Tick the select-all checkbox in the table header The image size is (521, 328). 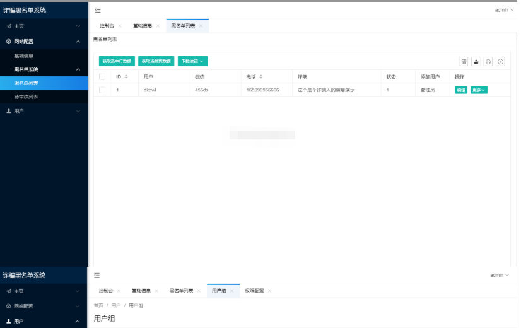[x=102, y=77]
